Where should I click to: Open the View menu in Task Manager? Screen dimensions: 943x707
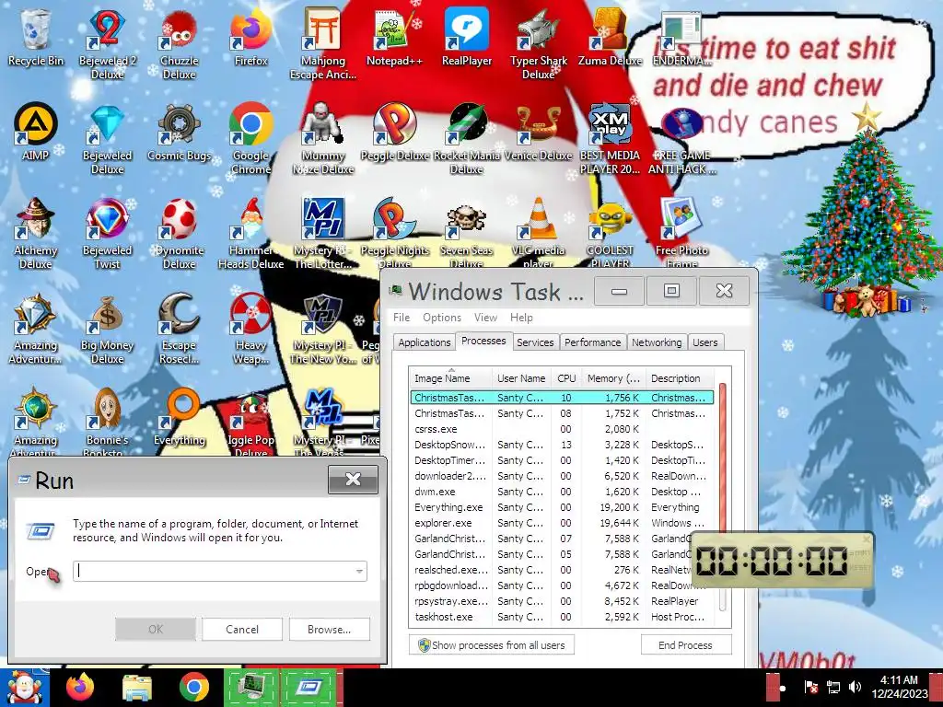click(x=485, y=318)
